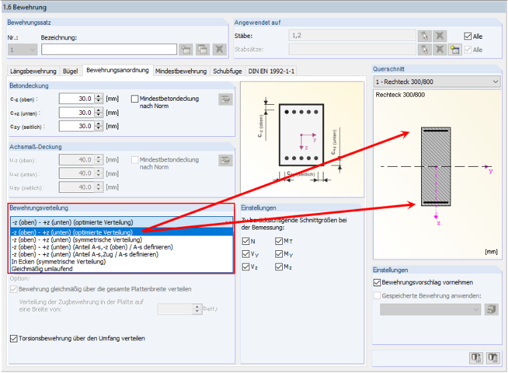This screenshot has width=508, height=373.
Task: Increase c-z (oben) value with up arrow
Action: (x=99, y=96)
